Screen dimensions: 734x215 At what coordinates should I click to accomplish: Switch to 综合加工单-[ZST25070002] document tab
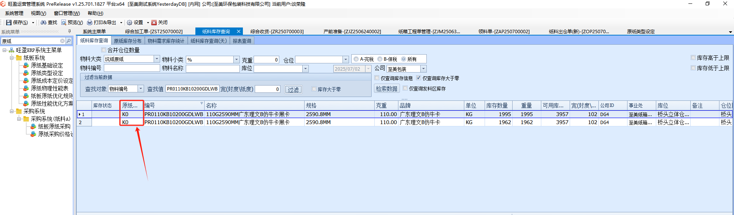click(x=154, y=31)
